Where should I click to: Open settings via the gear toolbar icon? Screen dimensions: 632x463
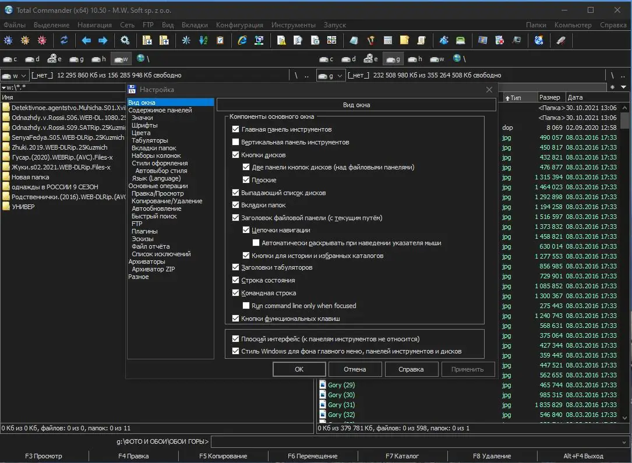[125, 40]
